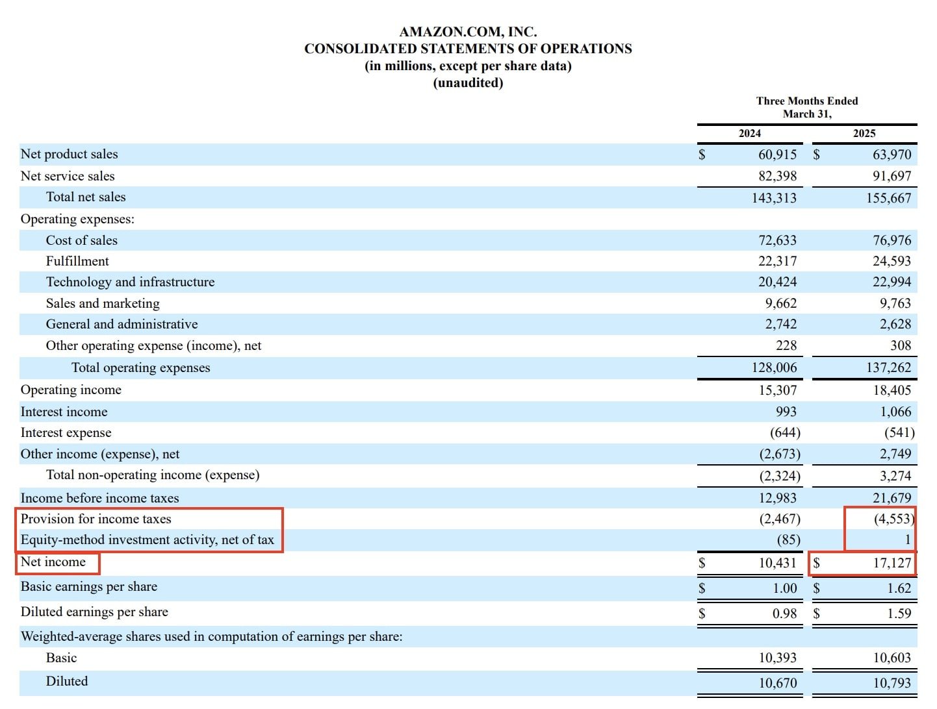The width and height of the screenshot is (937, 709).
Task: Click the "Interest income" label
Action: pyautogui.click(x=64, y=412)
